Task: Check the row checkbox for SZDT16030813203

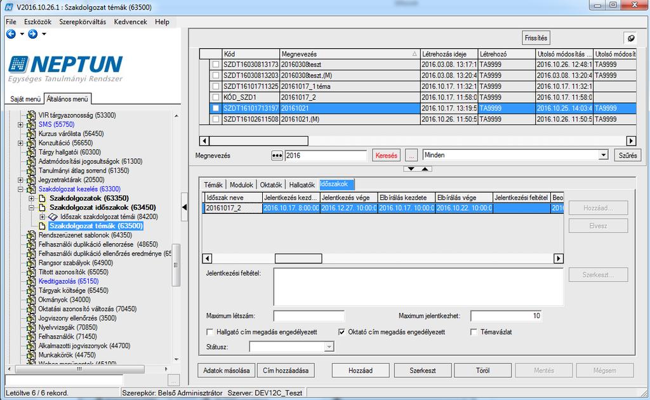Action: (x=216, y=76)
